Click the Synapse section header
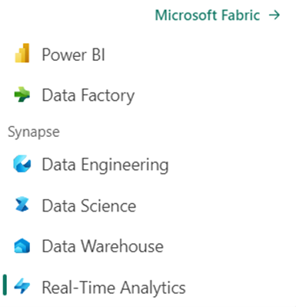Image resolution: width=296 pixels, height=307 pixels. (x=34, y=132)
